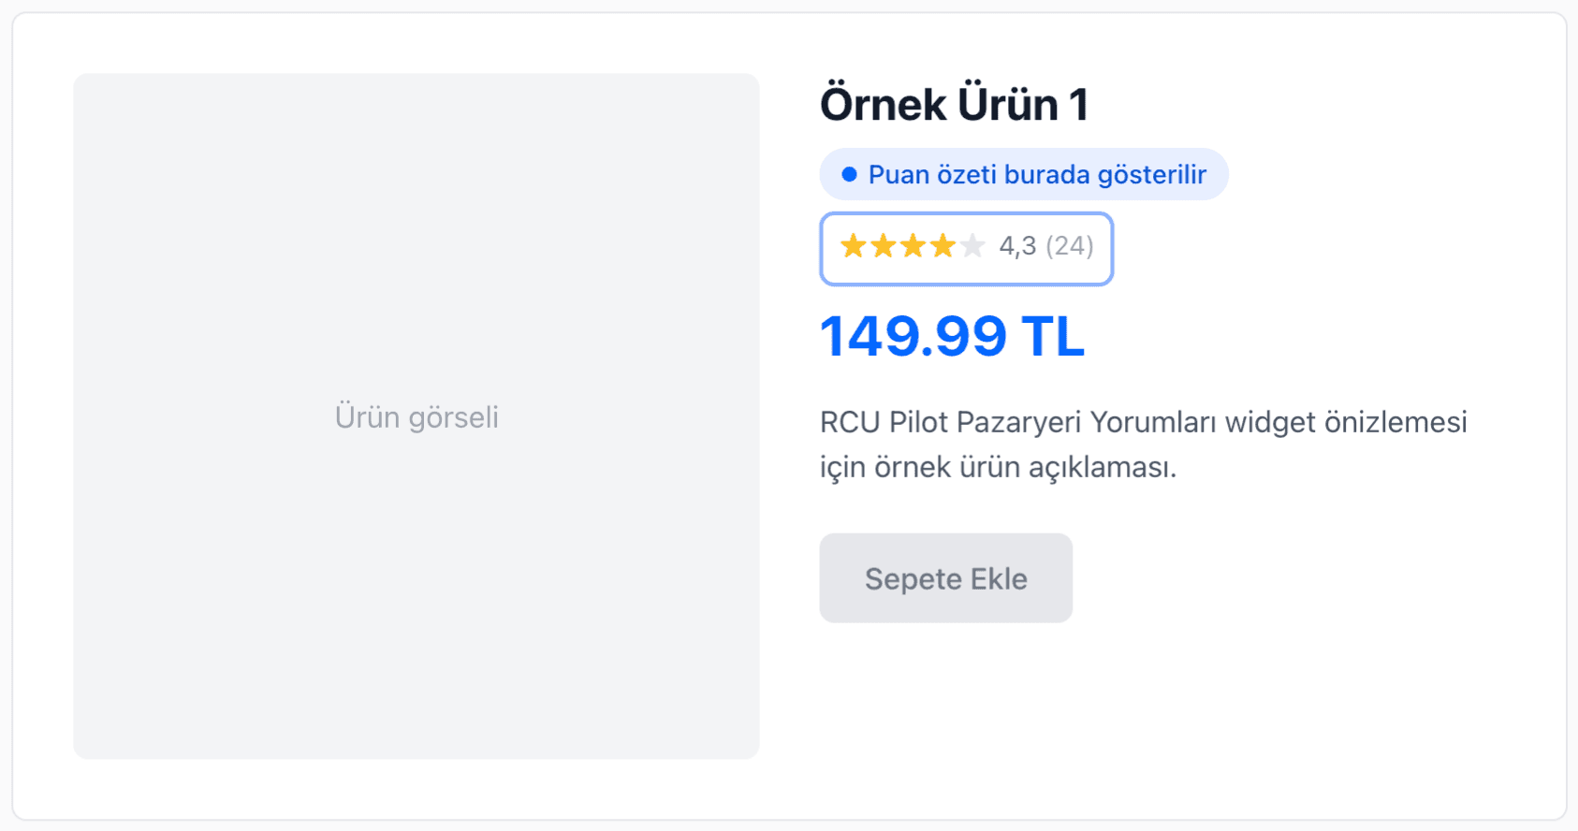The image size is (1578, 831).
Task: Select the Örnek Ürün 1 product title
Action: click(955, 103)
